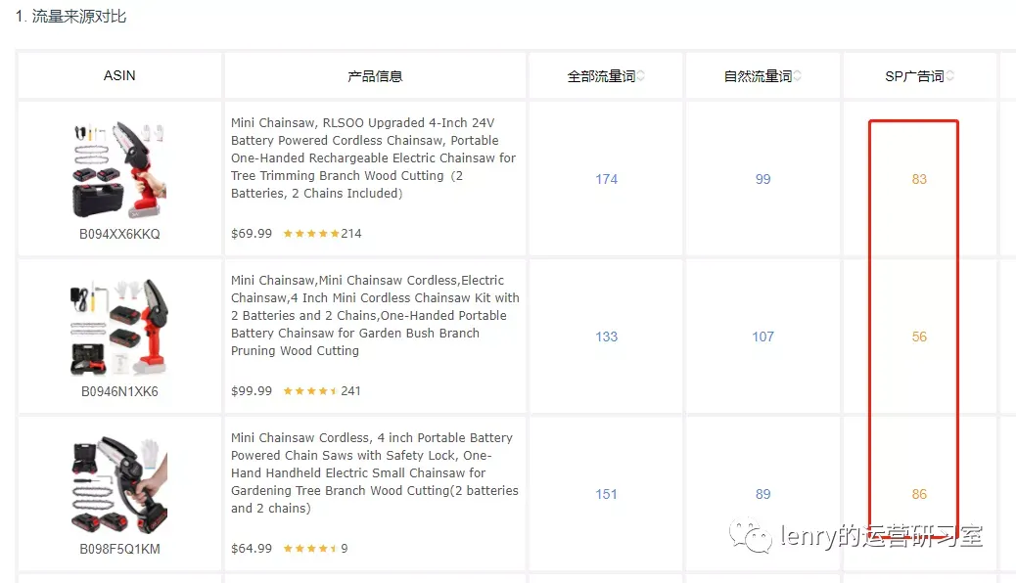Open natural traffic keyword count 107
The width and height of the screenshot is (1016, 583).
762,336
